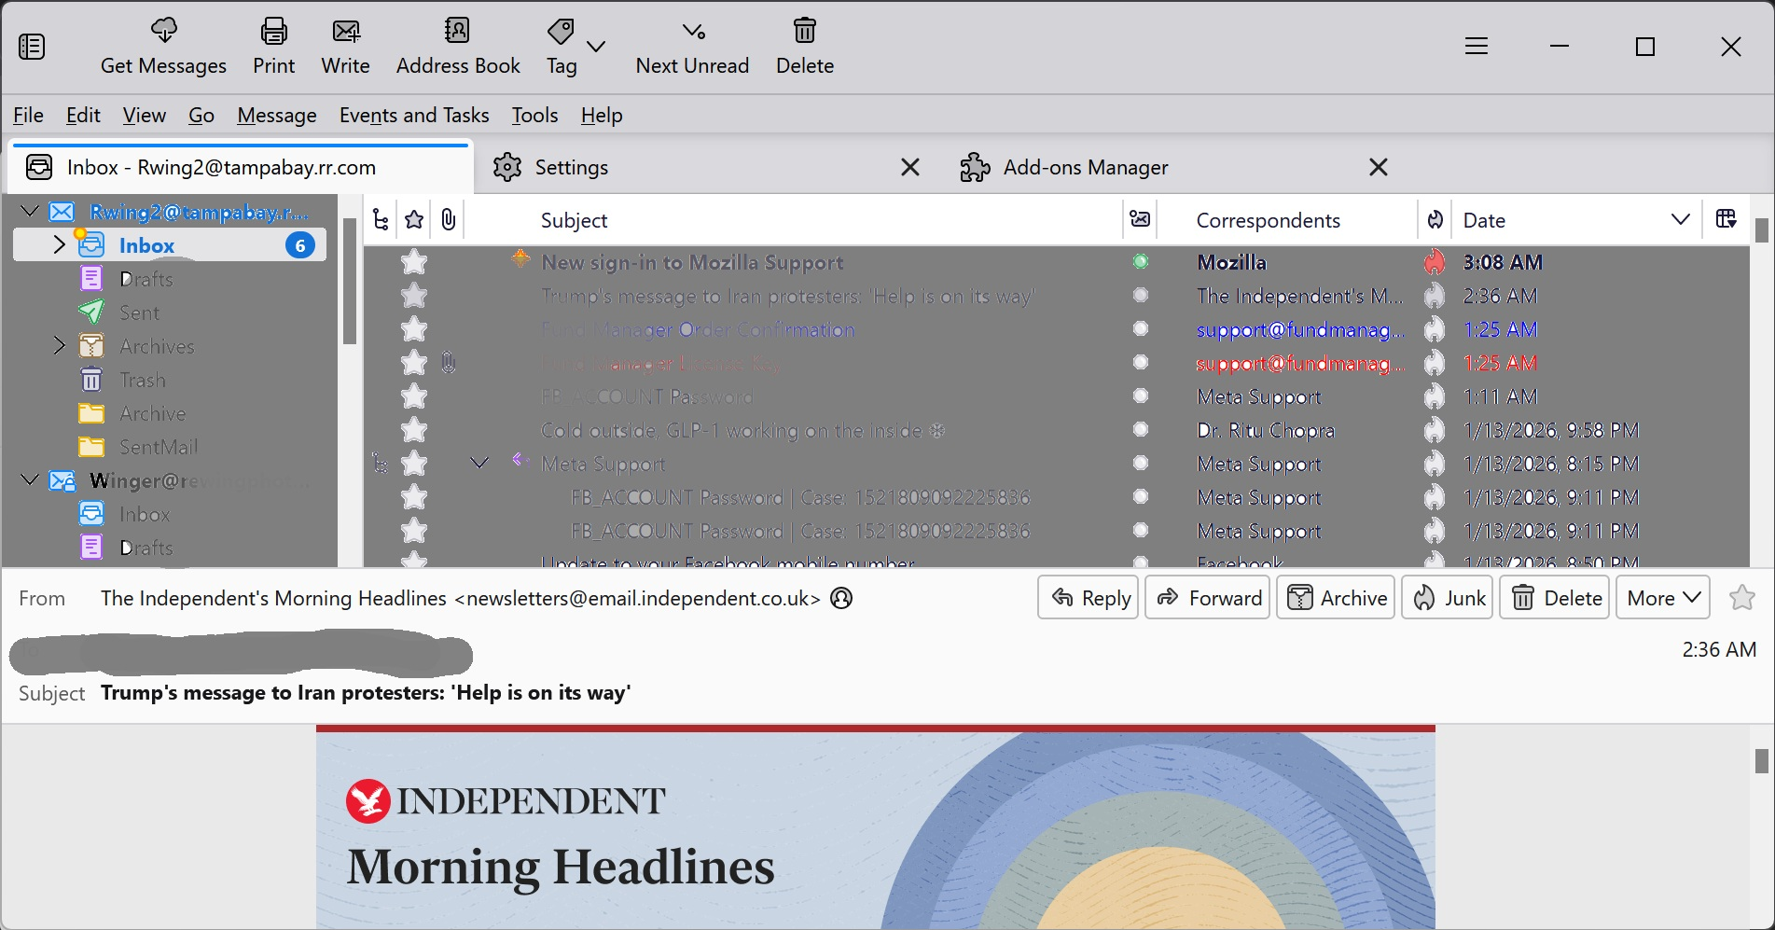Forward the open message

pyautogui.click(x=1208, y=598)
